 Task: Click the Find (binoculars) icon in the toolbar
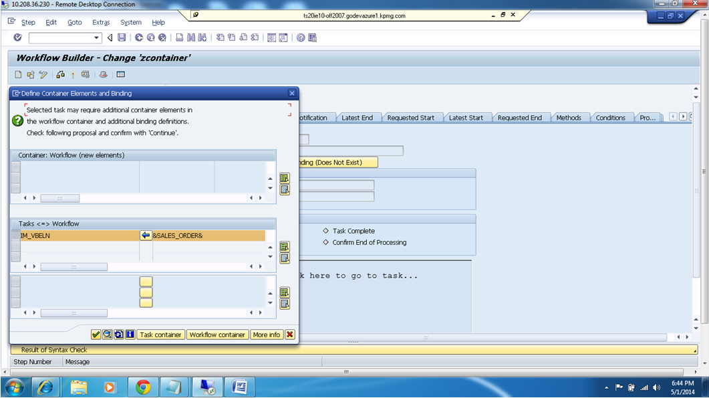192,38
